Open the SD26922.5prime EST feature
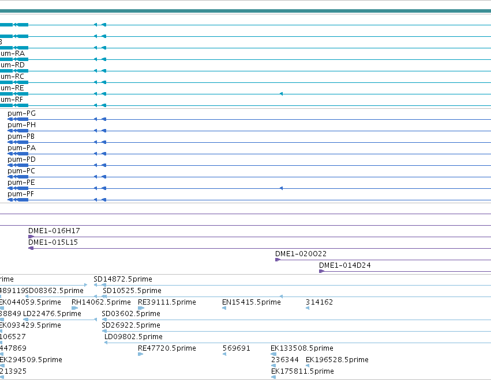 (x=131, y=326)
